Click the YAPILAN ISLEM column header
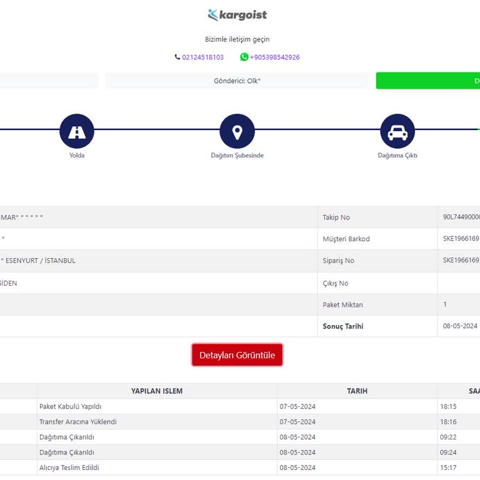Screen dimensions: 480x480 tap(157, 391)
